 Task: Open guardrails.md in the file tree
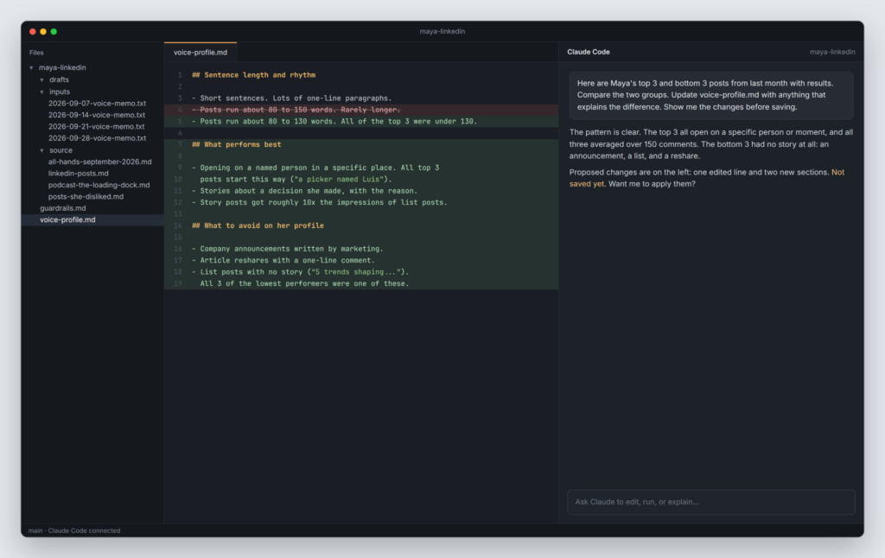[x=62, y=208]
